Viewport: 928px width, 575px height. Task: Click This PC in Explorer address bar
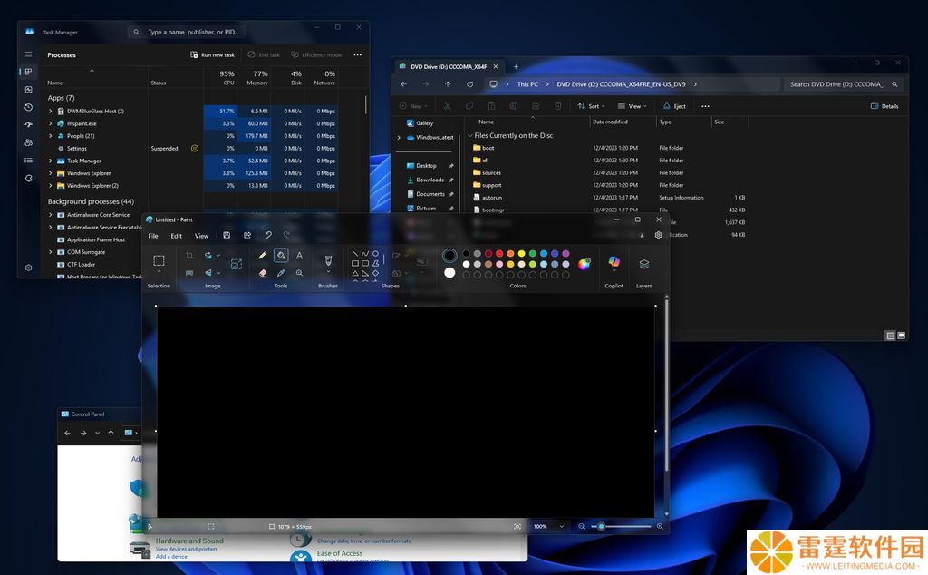click(x=527, y=84)
